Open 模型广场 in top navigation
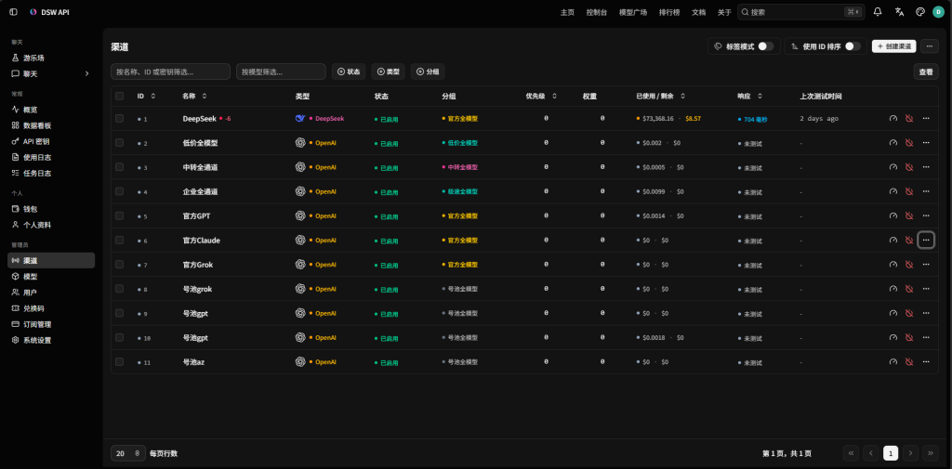The height and width of the screenshot is (469, 952). pos(632,12)
